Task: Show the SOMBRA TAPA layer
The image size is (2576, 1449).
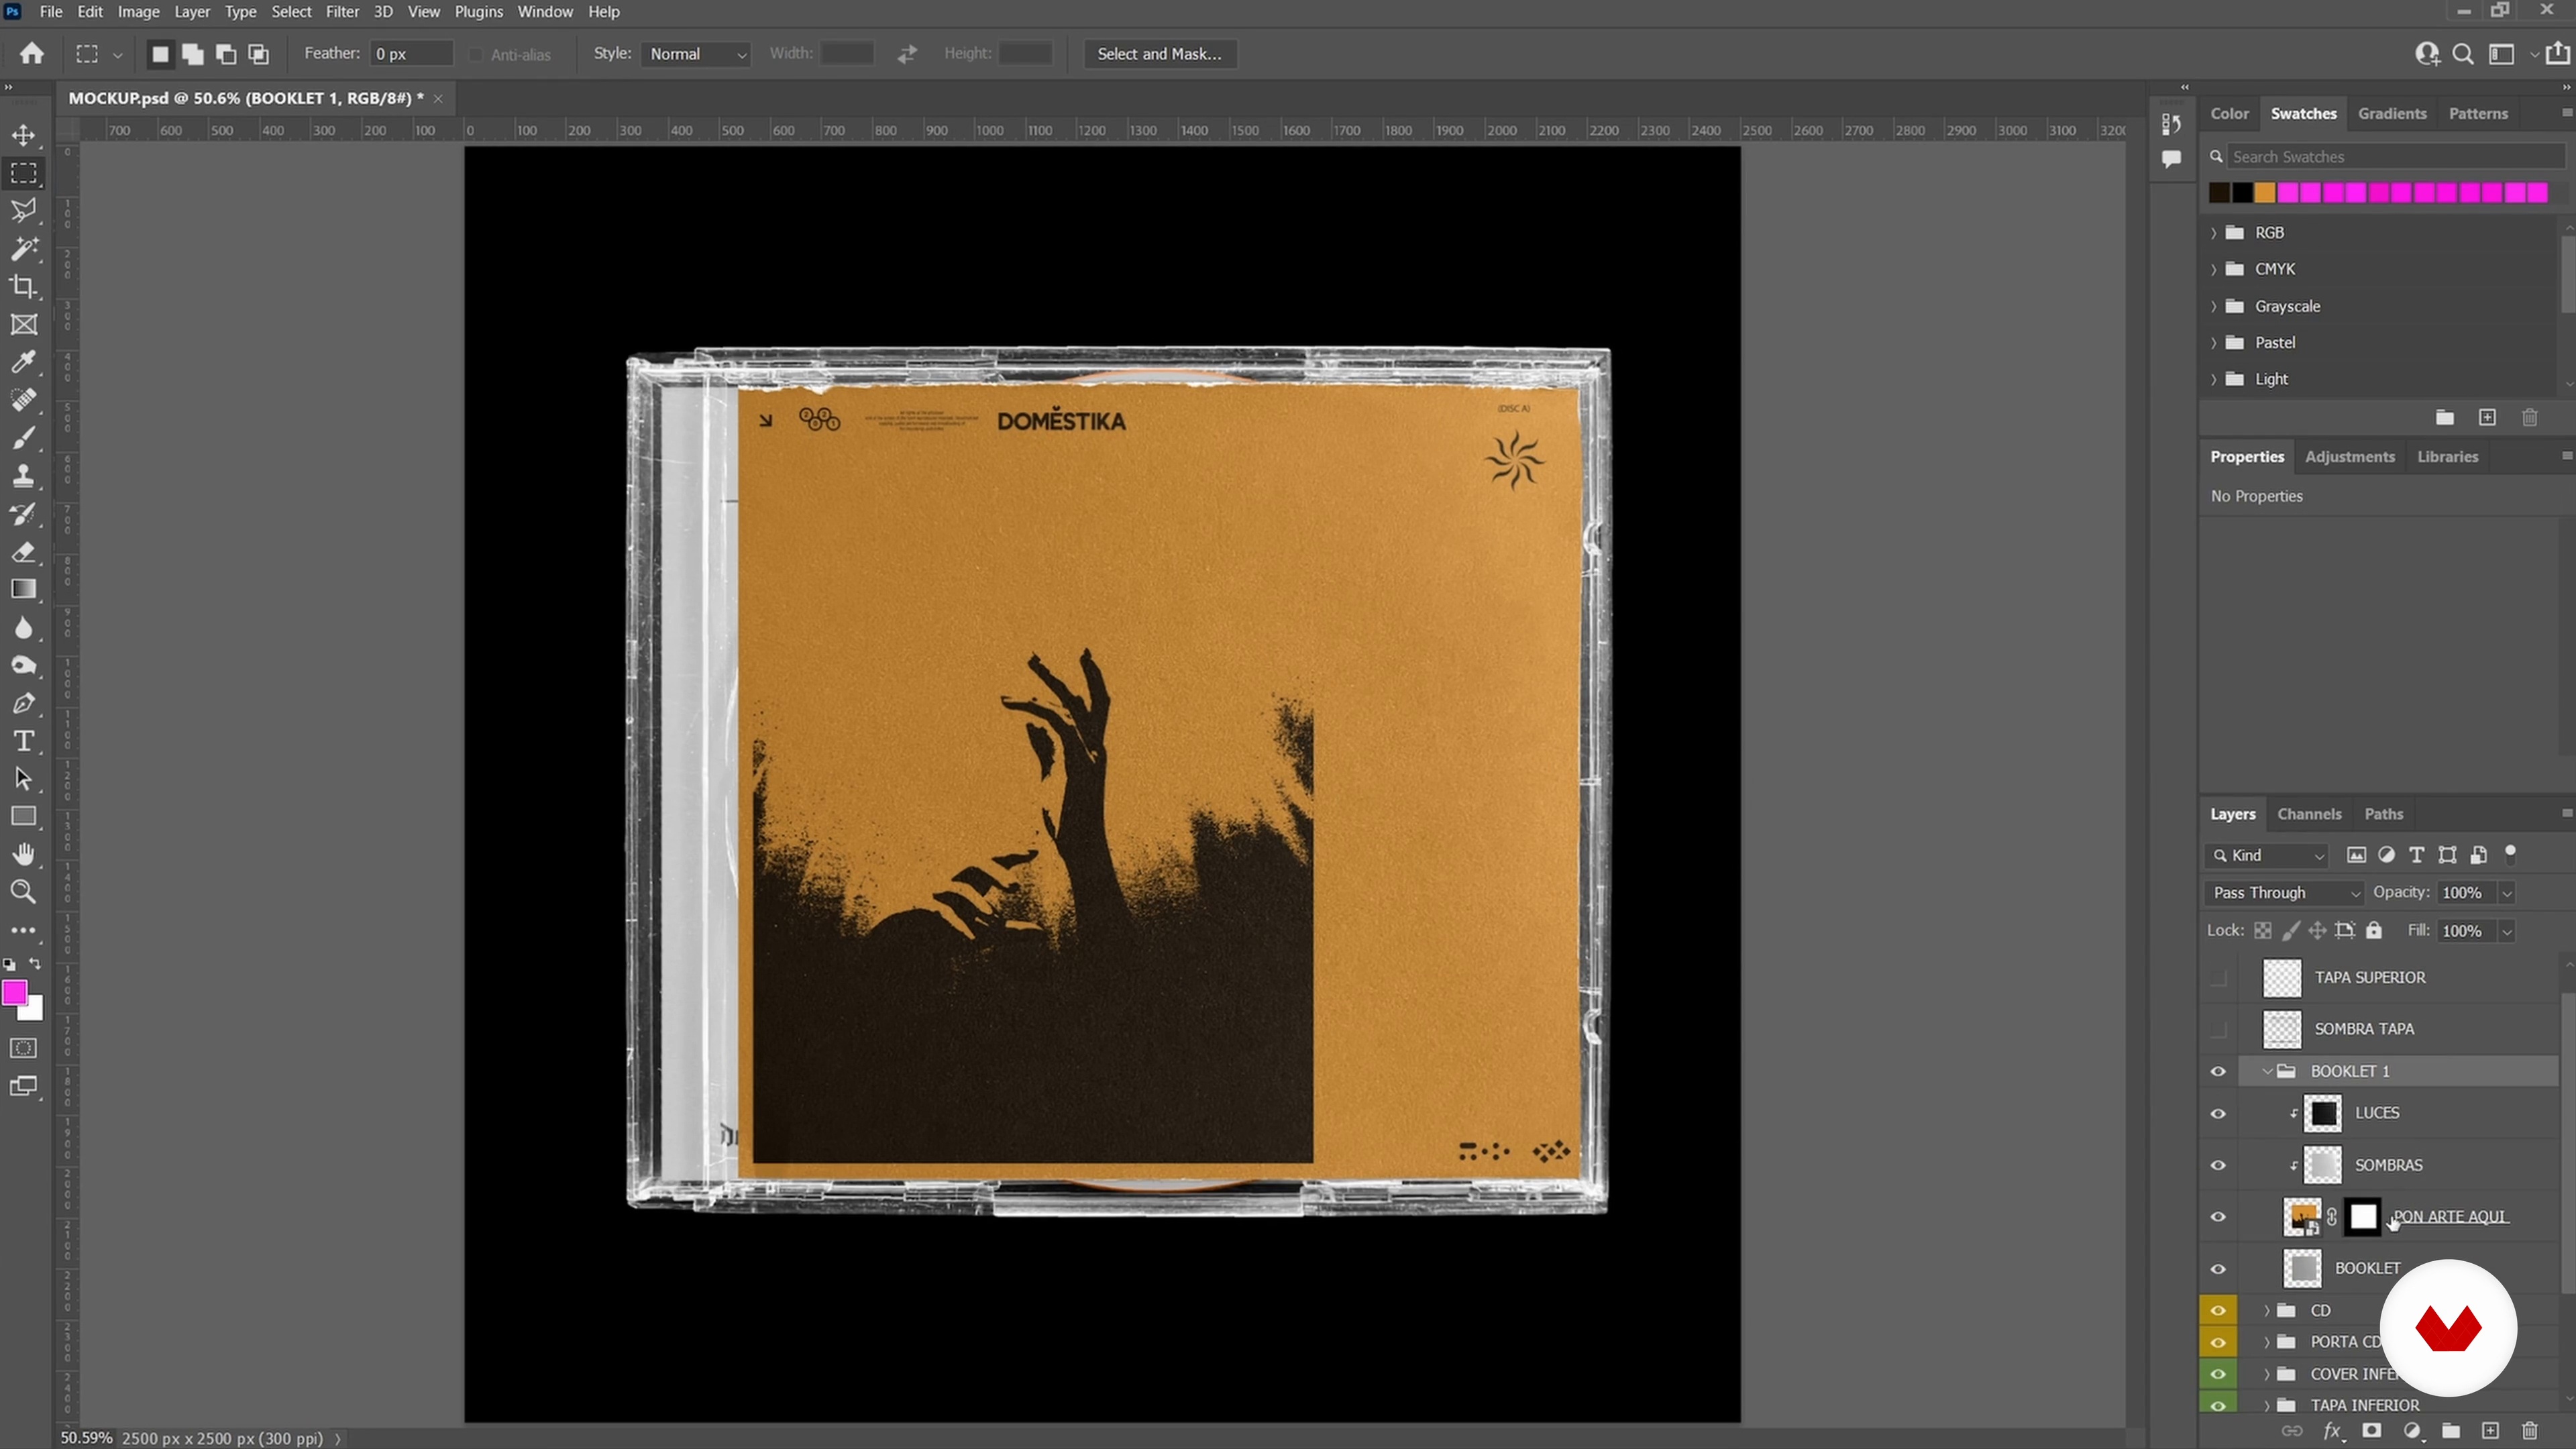Action: point(2218,1029)
